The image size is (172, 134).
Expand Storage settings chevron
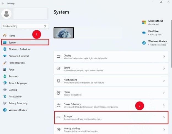coord(164,117)
